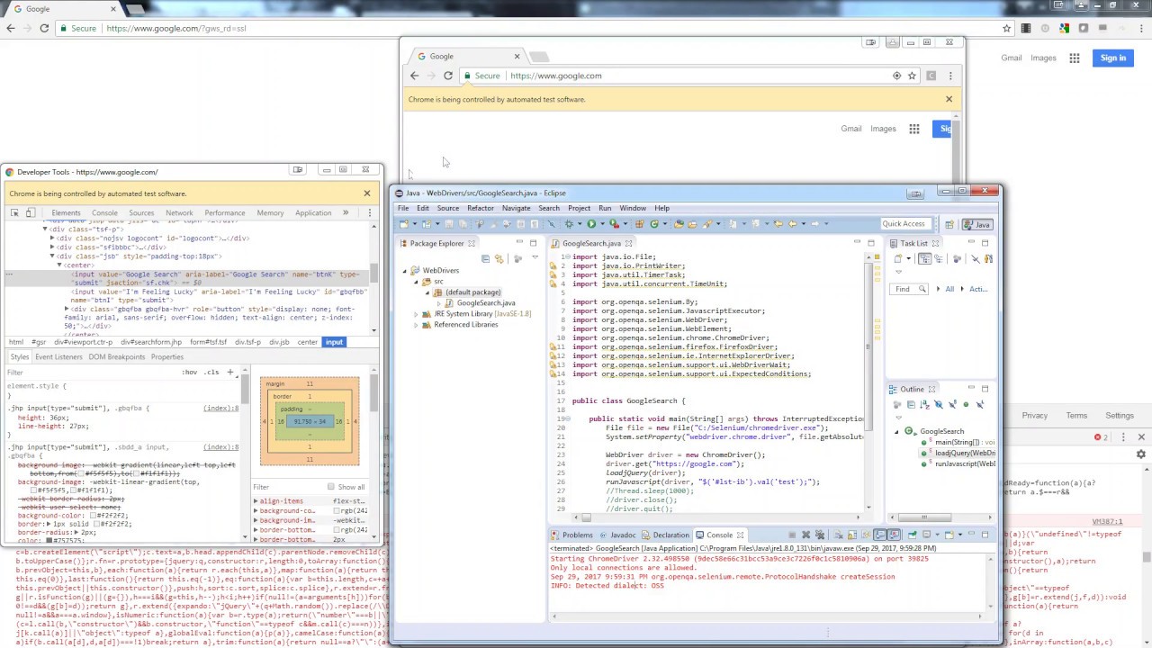Click the New Java Class toolbar icon
1152x648 pixels.
click(x=654, y=224)
